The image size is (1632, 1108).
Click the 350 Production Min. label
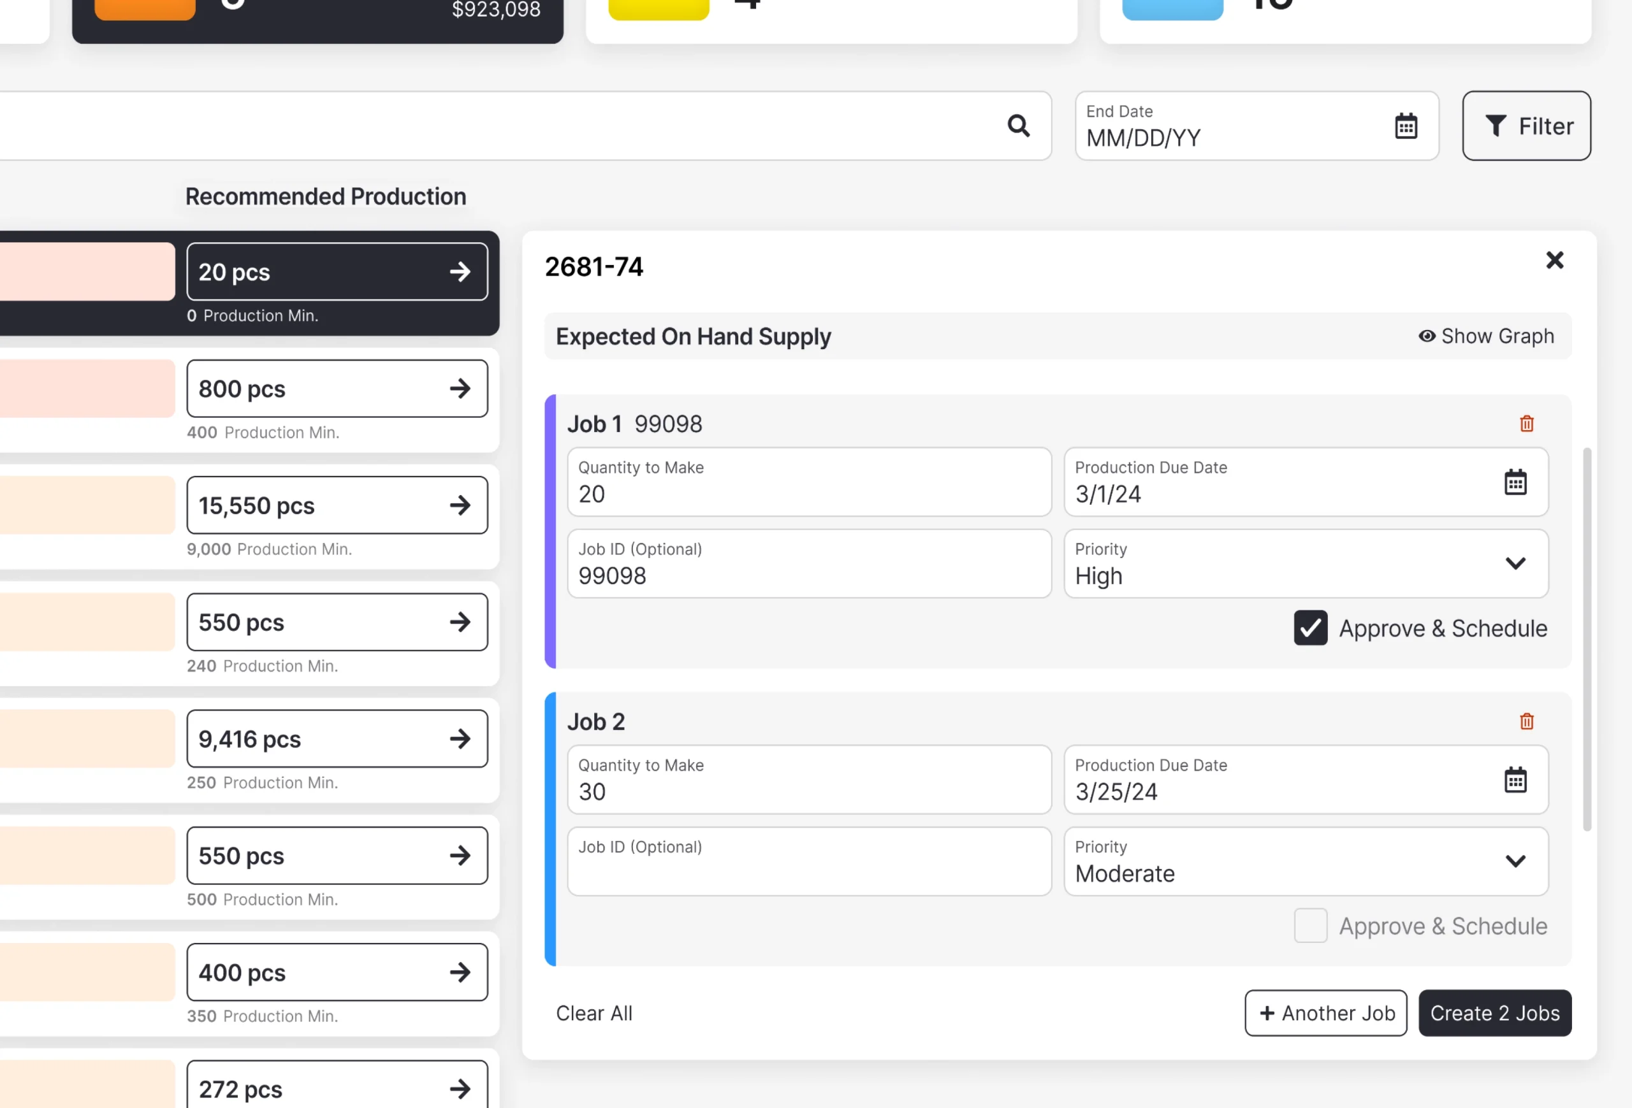[x=262, y=1016]
